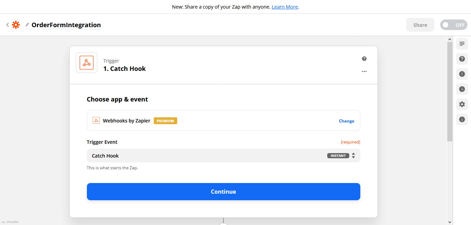
Task: Open the Webhooks trigger step icon
Action: click(87, 63)
